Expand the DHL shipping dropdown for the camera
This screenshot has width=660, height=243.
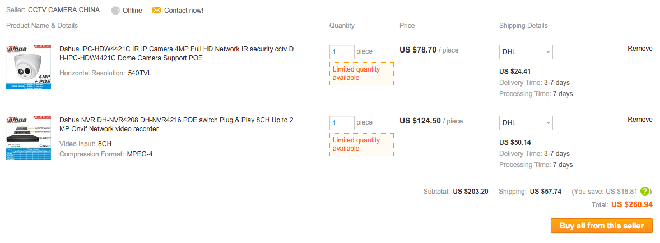(526, 52)
